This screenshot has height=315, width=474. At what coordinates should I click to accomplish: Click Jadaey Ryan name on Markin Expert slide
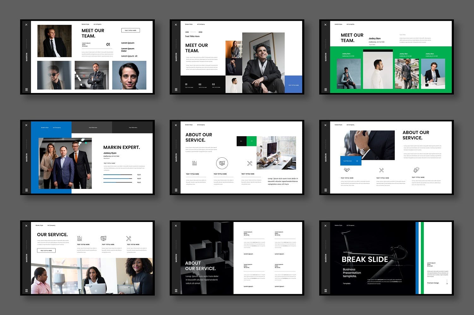[110, 153]
